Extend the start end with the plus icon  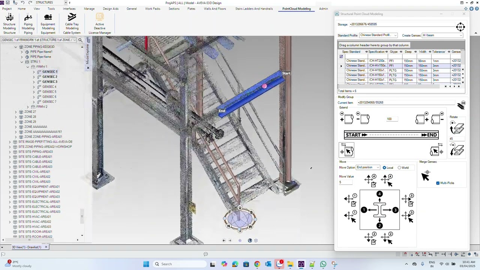(x=346, y=119)
